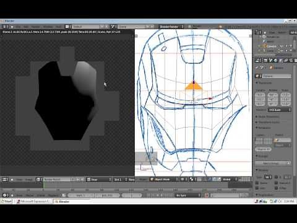This screenshot has height=223, width=297.
Task: Enable the Texture Space display checkbox
Action: click(277, 183)
